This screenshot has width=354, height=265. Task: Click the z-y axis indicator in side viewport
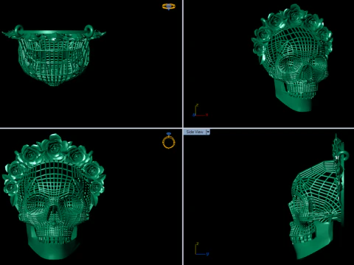tap(202, 249)
